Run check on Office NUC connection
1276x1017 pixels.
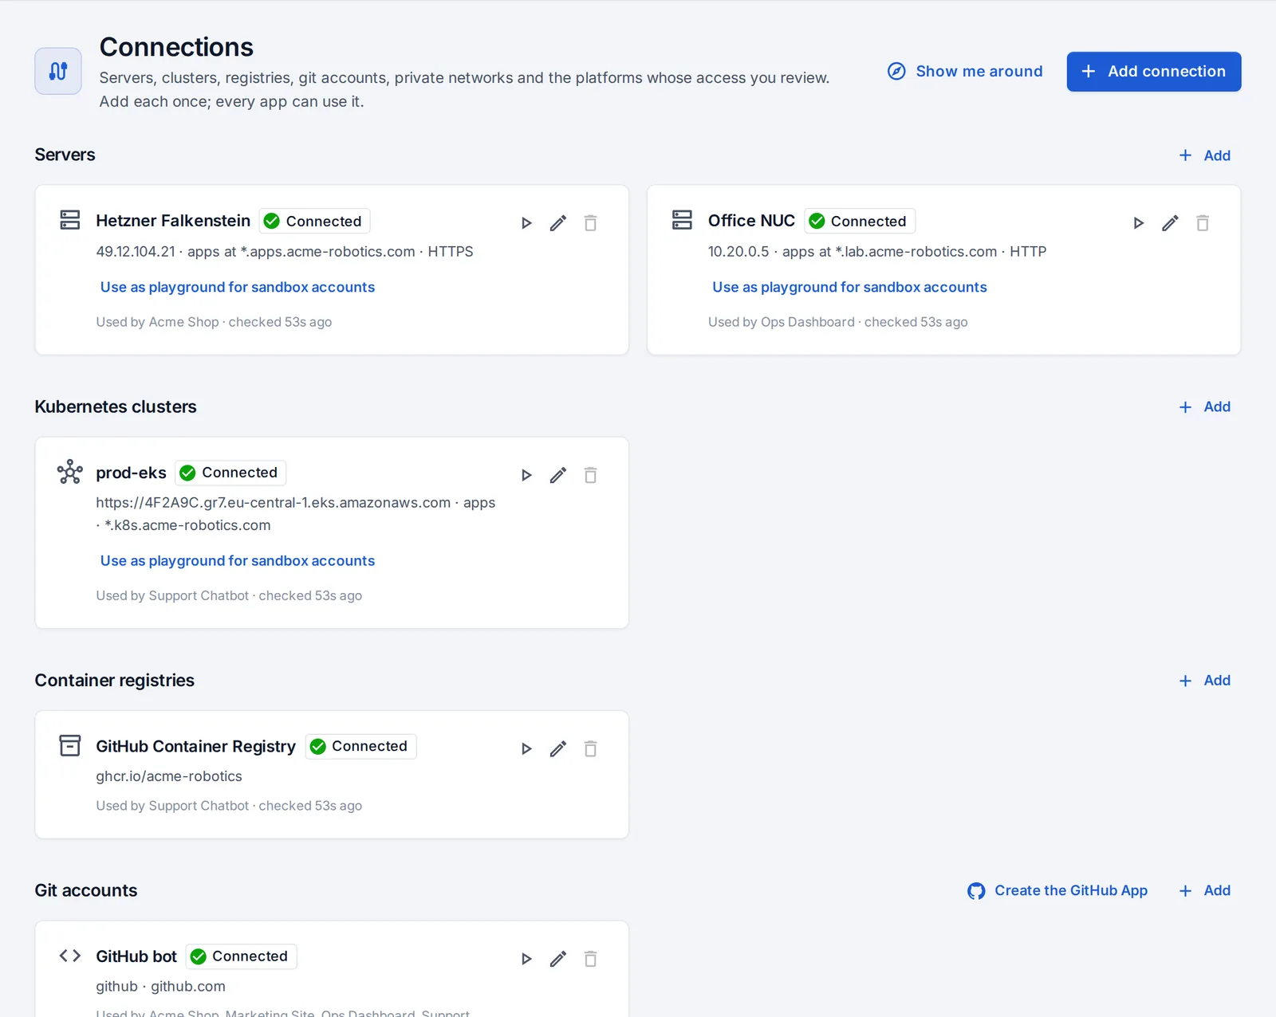[1139, 223]
